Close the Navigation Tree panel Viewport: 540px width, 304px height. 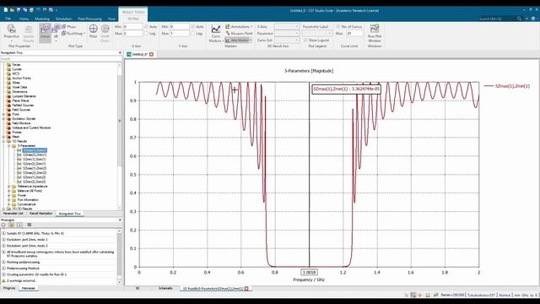120,52
